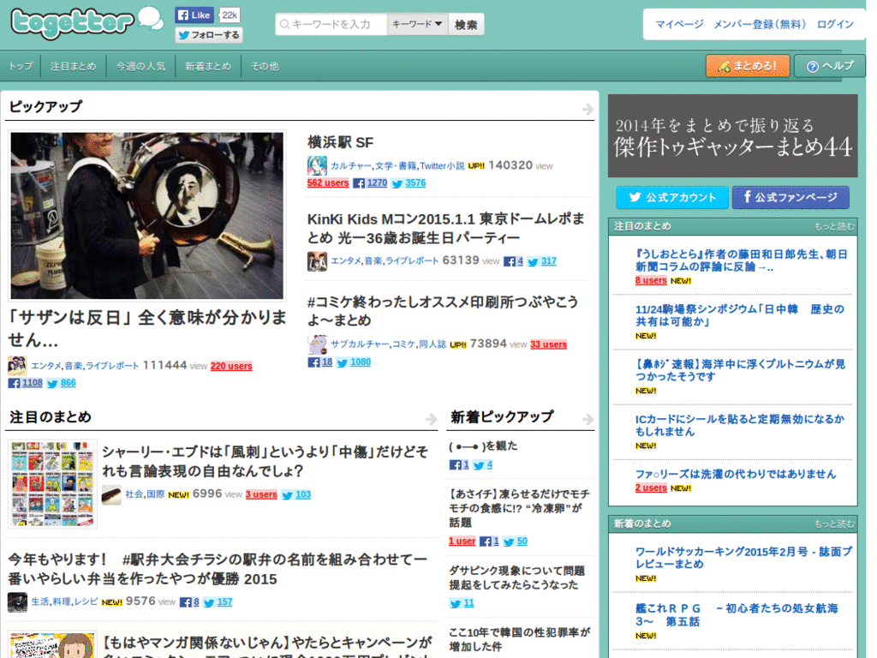Click the magnifying glass in the search field
The image size is (877, 658).
pyautogui.click(x=284, y=25)
